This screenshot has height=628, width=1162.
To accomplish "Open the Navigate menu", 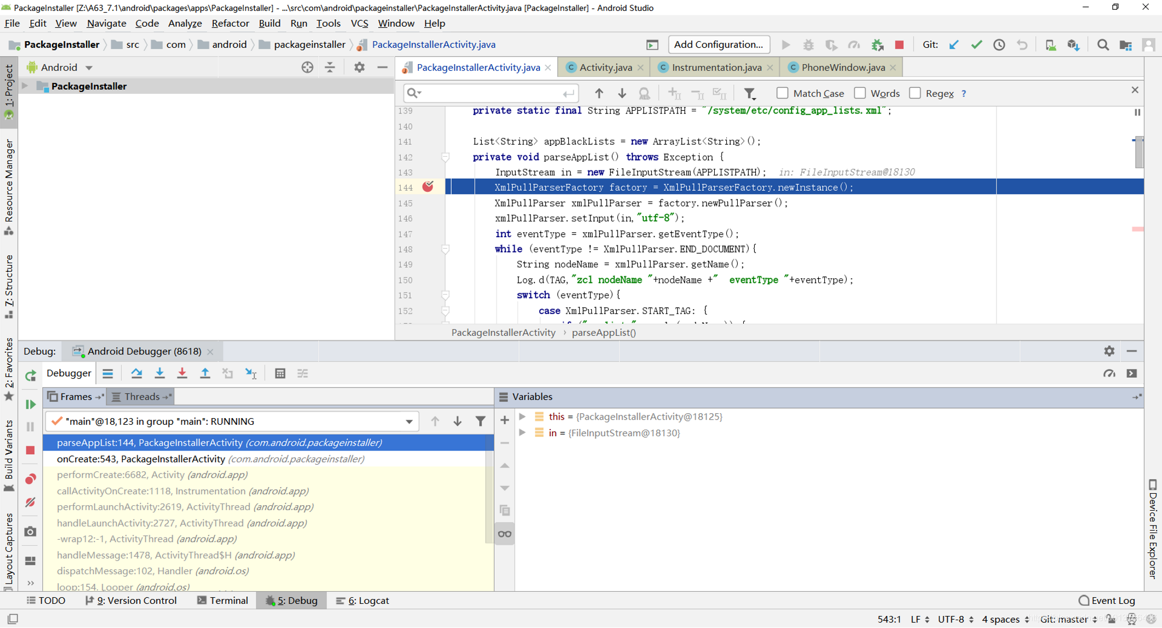I will point(106,24).
